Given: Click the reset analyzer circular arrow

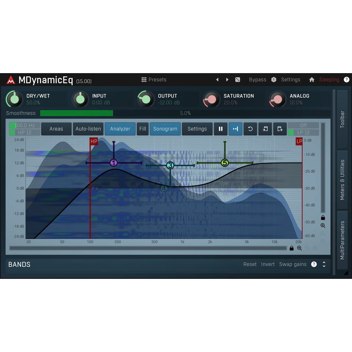Looking at the screenshot, I should pos(250,129).
